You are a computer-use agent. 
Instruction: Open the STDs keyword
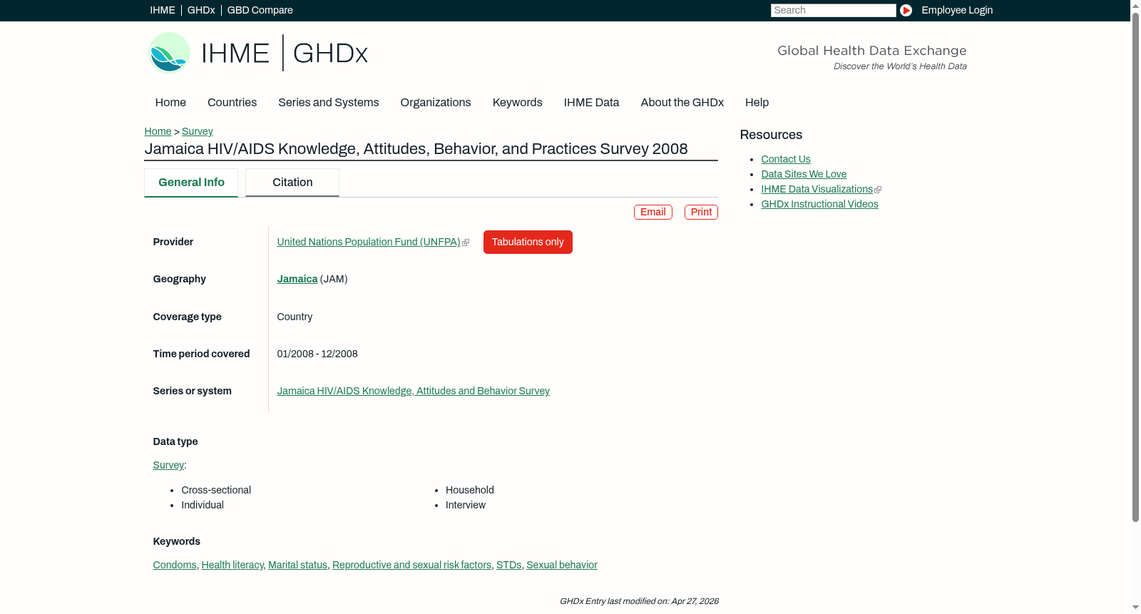(508, 565)
